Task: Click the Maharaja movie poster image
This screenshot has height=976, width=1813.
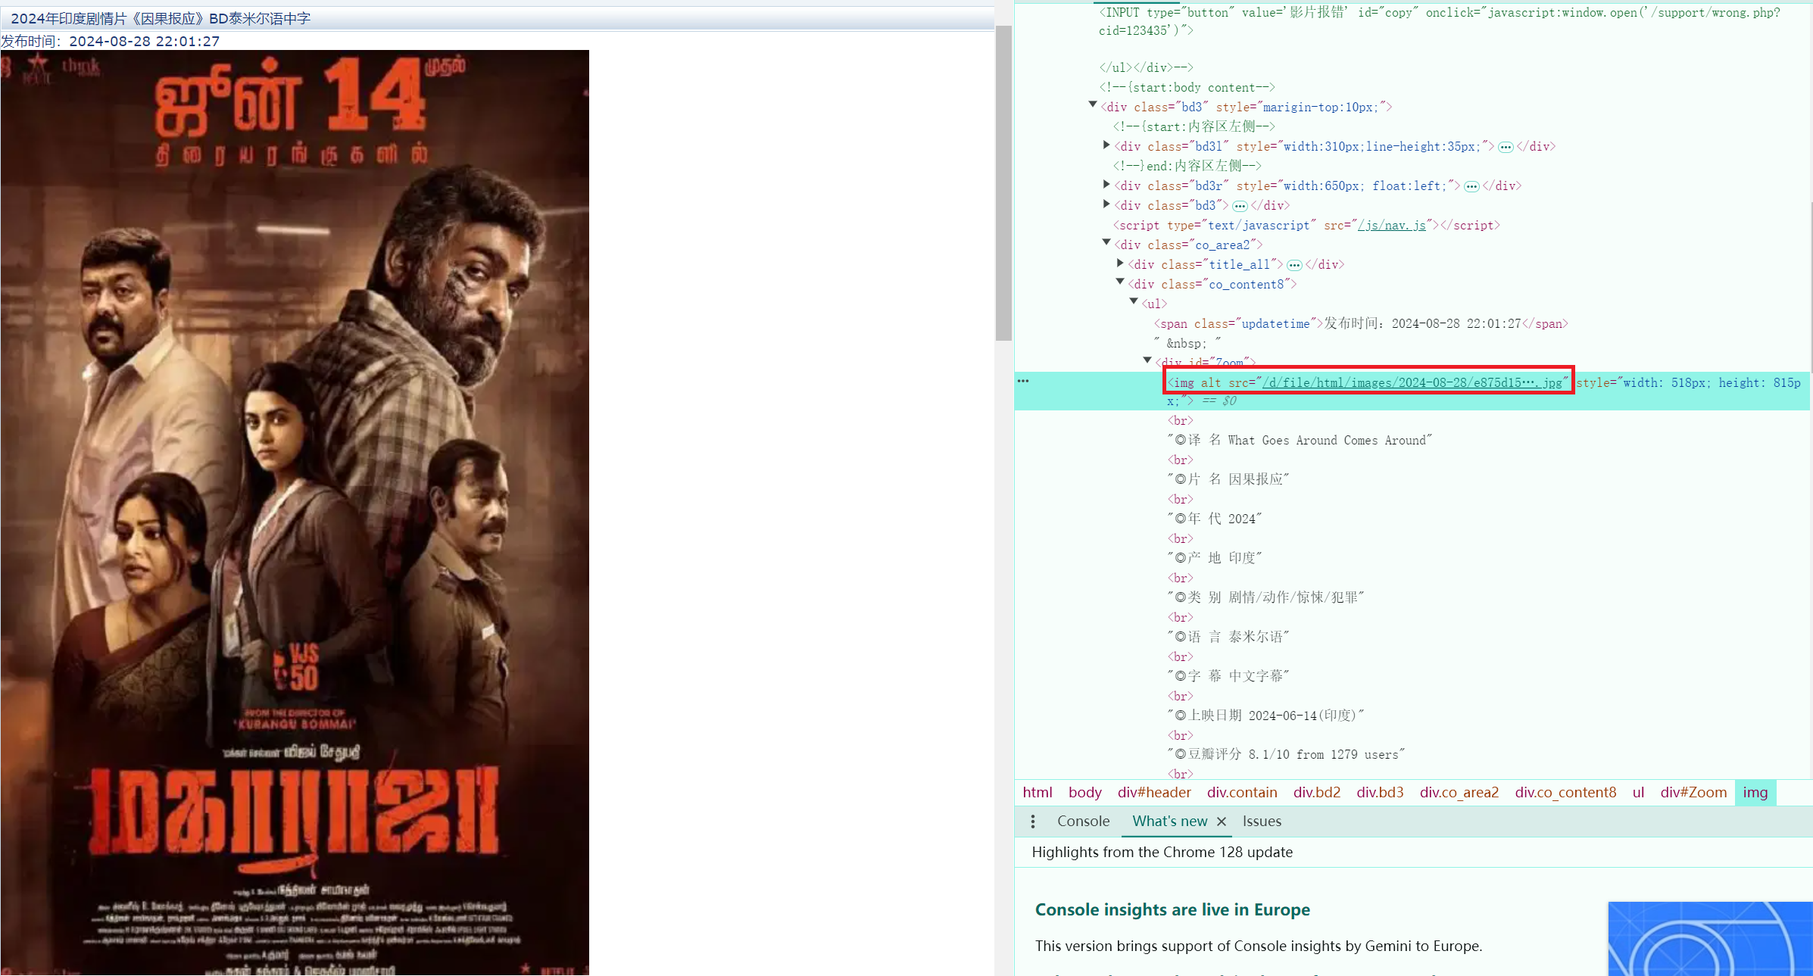Action: (295, 512)
